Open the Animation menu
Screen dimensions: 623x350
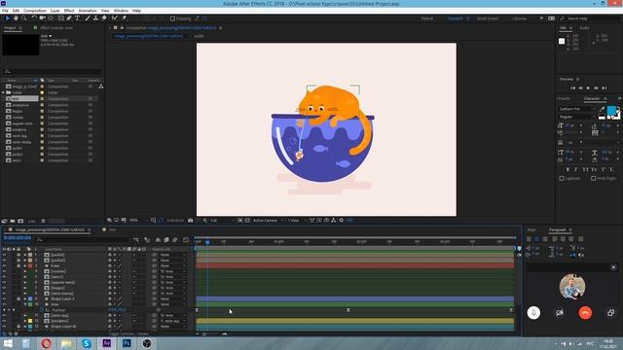tap(88, 11)
